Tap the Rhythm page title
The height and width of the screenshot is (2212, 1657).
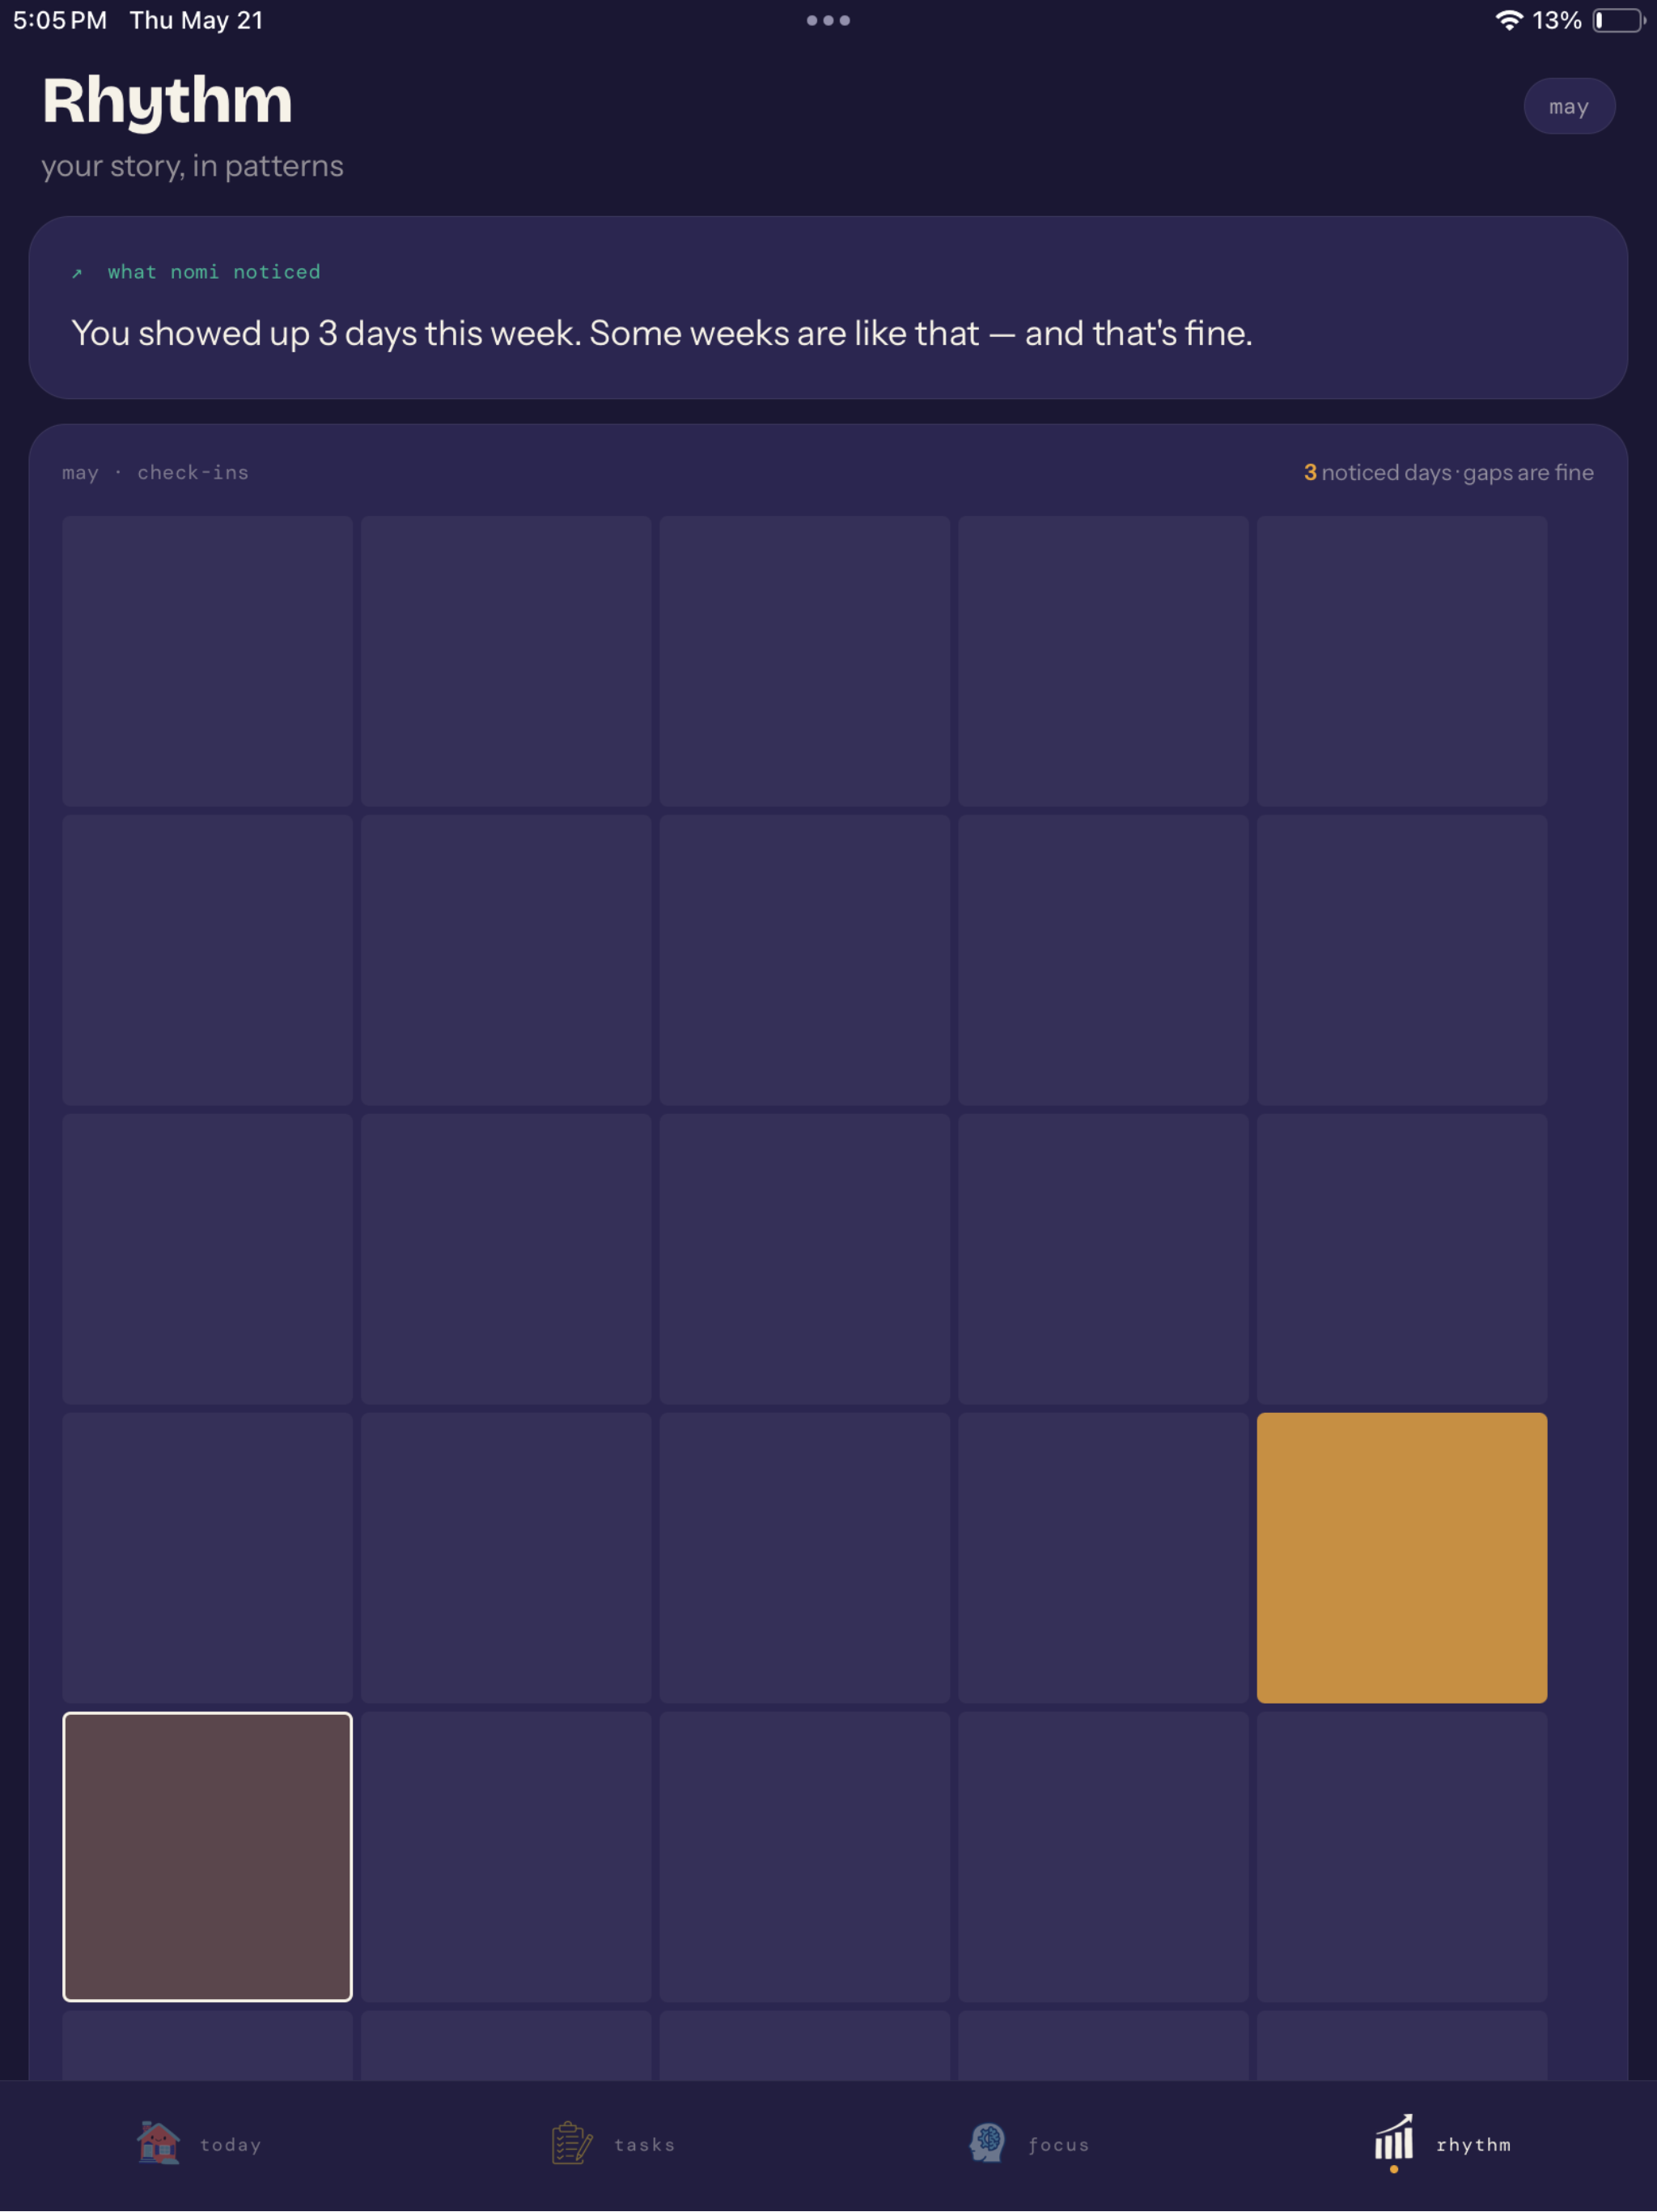click(167, 100)
